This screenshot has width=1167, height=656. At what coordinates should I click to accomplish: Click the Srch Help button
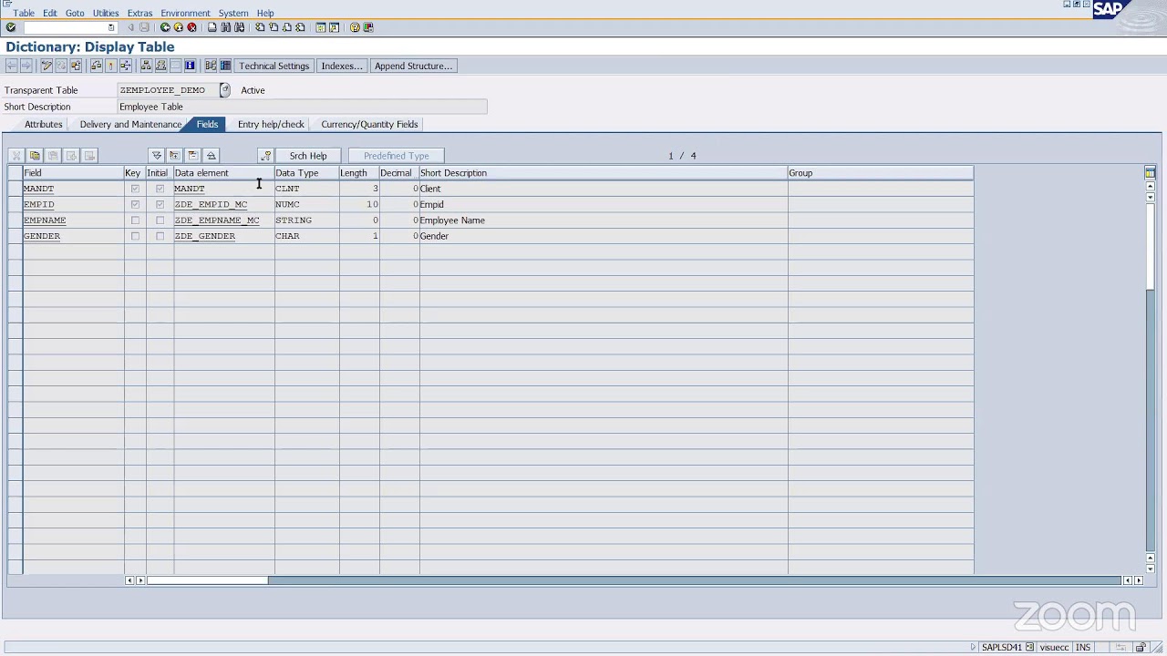pos(308,156)
